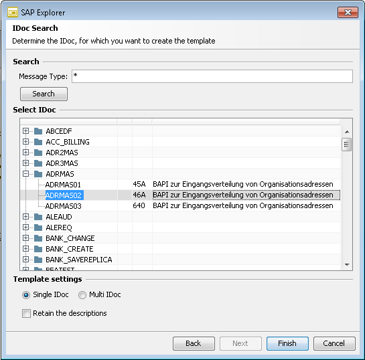Select the ADRMAS01 IDoc item
Screen dimensions: 365x360
63,185
